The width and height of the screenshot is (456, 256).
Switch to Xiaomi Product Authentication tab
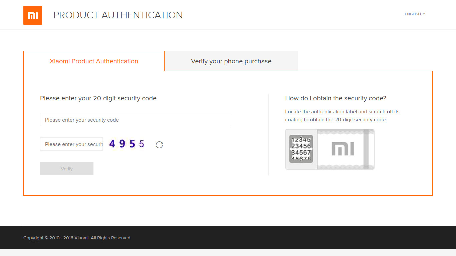(94, 61)
